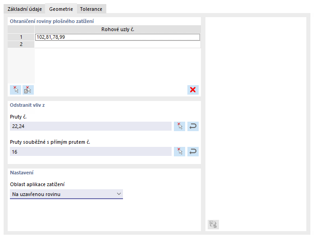This screenshot has height=237, width=314.
Task: Click the multi-select nodes picker icon with document
Action: pos(28,90)
